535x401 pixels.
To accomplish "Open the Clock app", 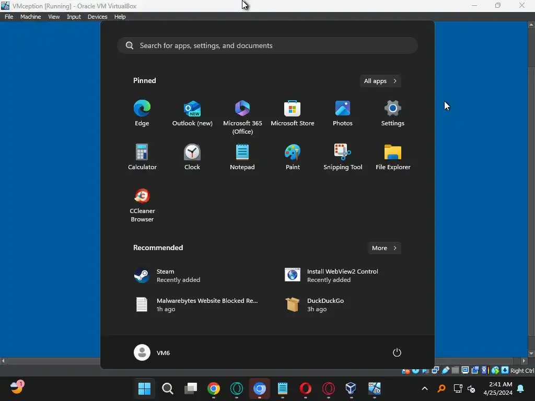I will pyautogui.click(x=192, y=157).
